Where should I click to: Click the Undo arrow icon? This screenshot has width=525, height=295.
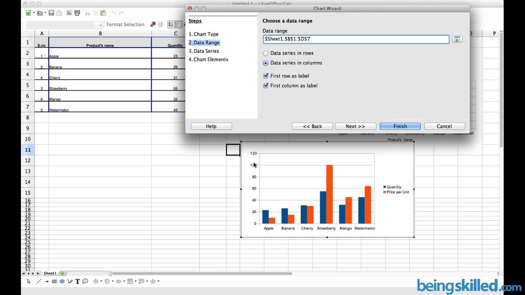tap(114, 13)
